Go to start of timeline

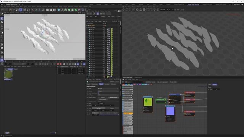(36, 64)
